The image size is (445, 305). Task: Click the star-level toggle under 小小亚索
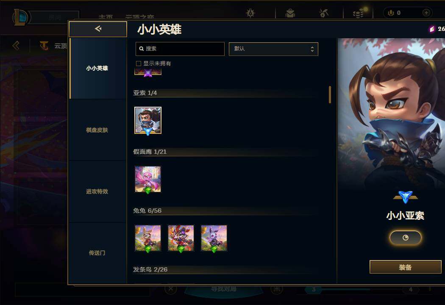pos(405,238)
